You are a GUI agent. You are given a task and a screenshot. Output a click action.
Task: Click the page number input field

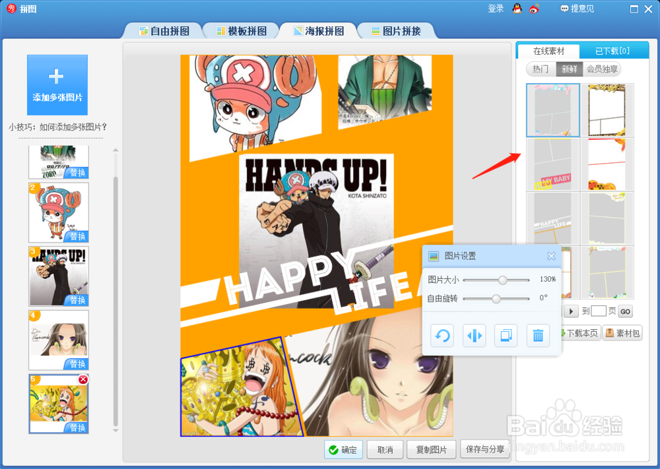tap(599, 311)
